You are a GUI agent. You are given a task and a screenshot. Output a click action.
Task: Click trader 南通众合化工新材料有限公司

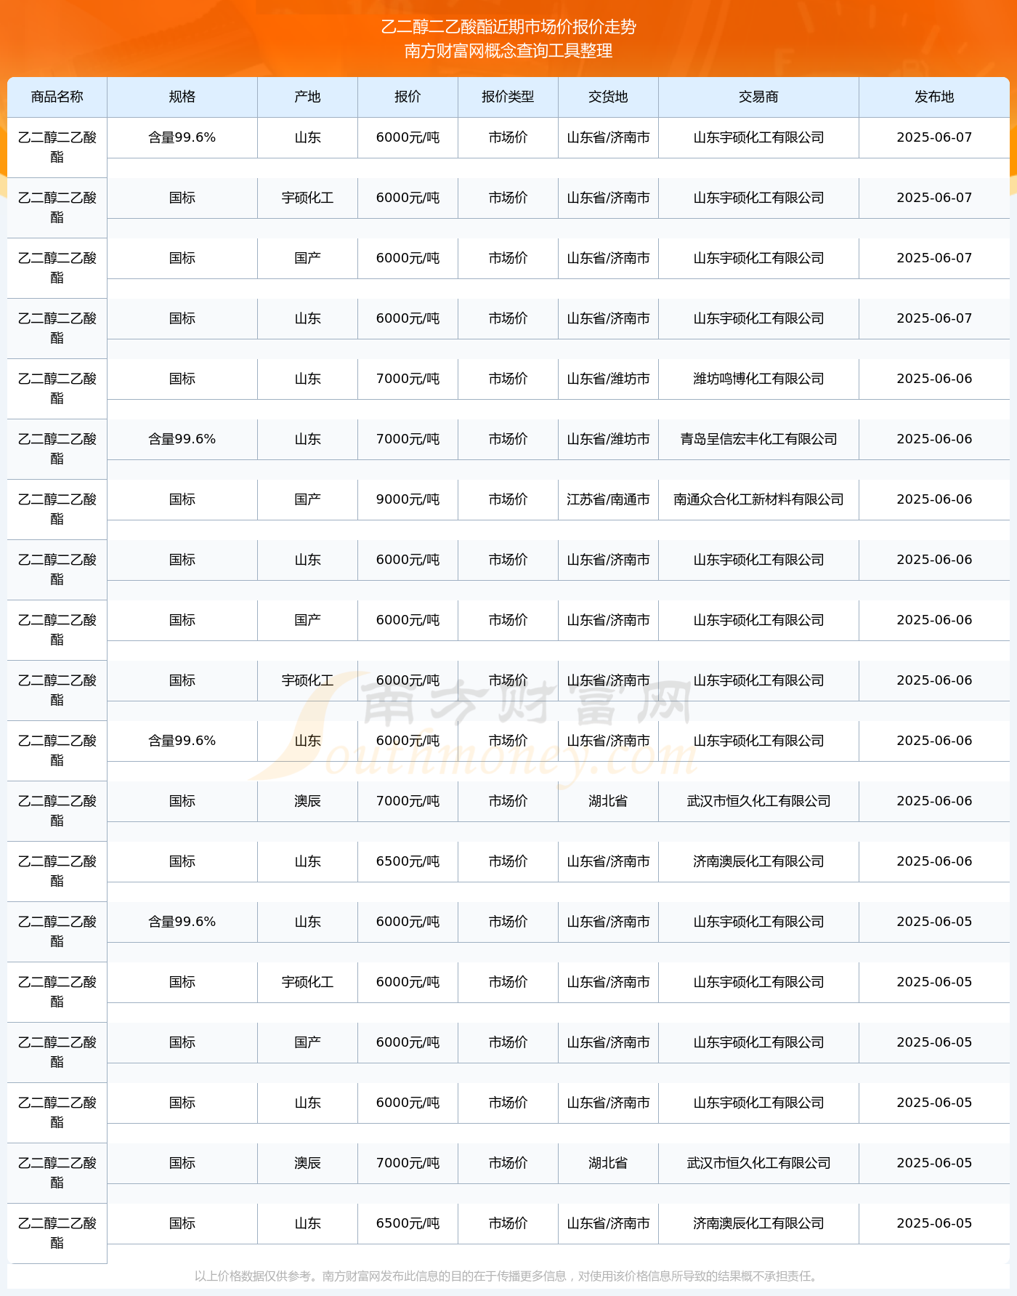pyautogui.click(x=758, y=499)
